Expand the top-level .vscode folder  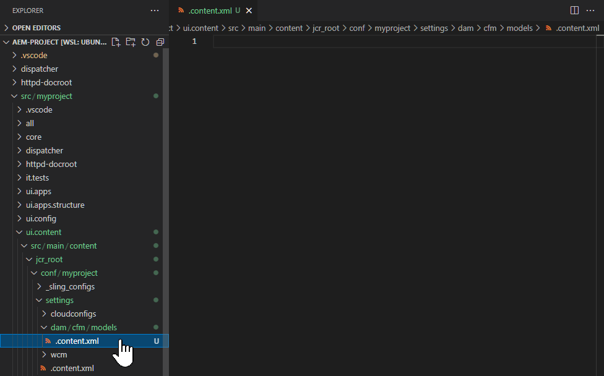(x=81, y=56)
